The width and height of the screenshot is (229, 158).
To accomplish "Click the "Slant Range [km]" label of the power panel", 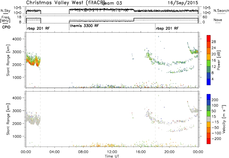I will click(x=8, y=60).
